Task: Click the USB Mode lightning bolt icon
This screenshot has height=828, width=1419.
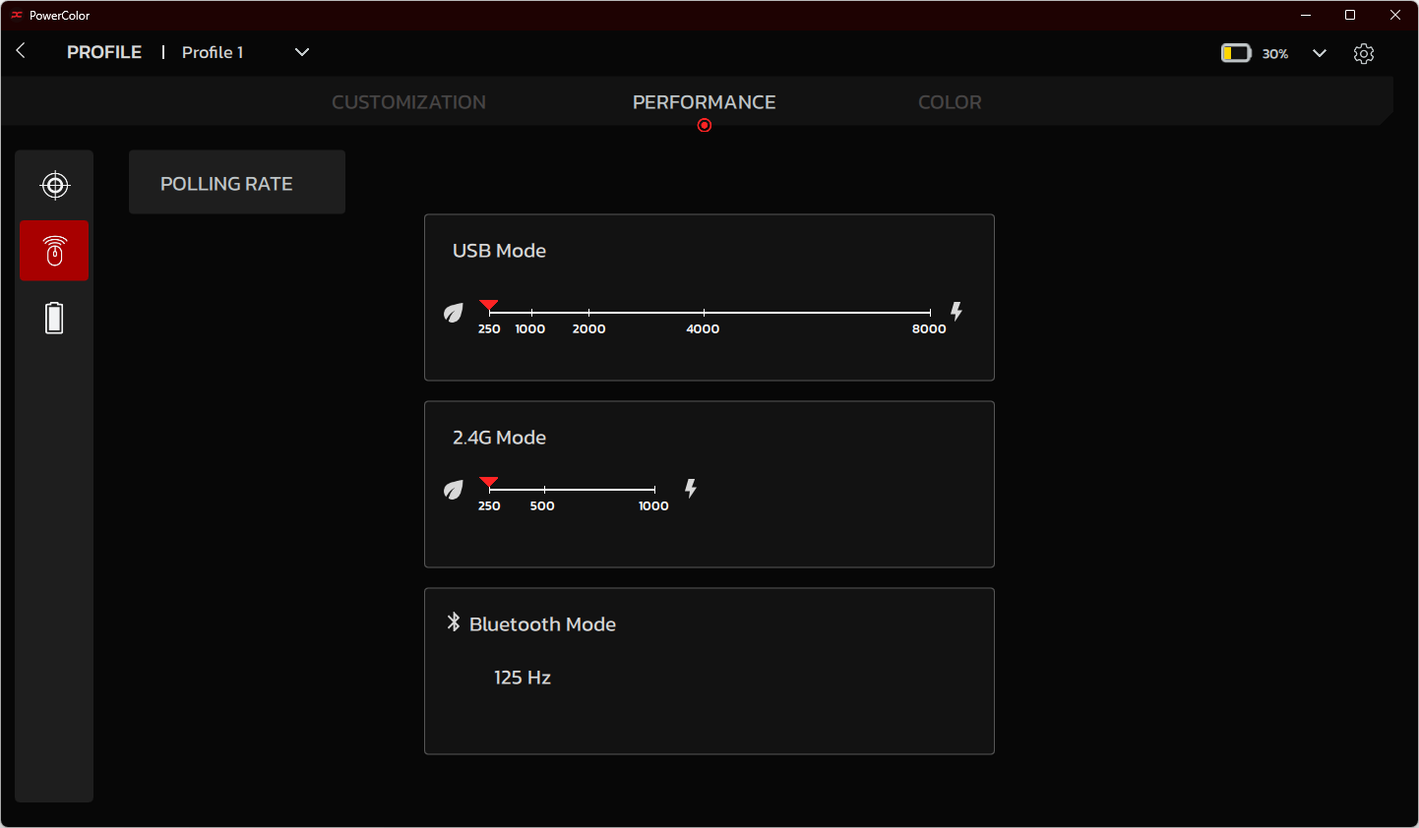Action: click(x=956, y=312)
